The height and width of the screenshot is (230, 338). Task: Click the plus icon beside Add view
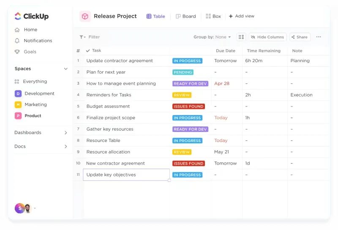(231, 16)
